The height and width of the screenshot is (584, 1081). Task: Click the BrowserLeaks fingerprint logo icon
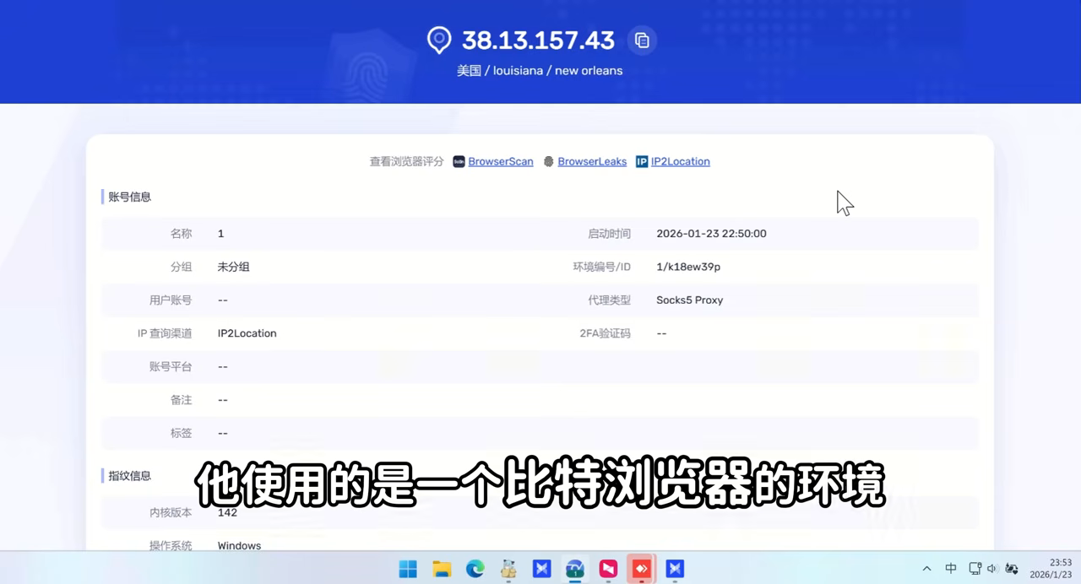pyautogui.click(x=549, y=161)
